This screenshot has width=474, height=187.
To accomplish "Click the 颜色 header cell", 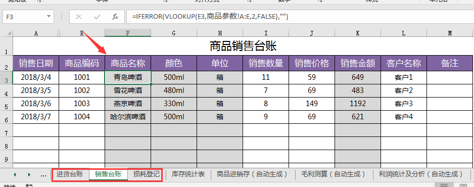I will [x=174, y=63].
